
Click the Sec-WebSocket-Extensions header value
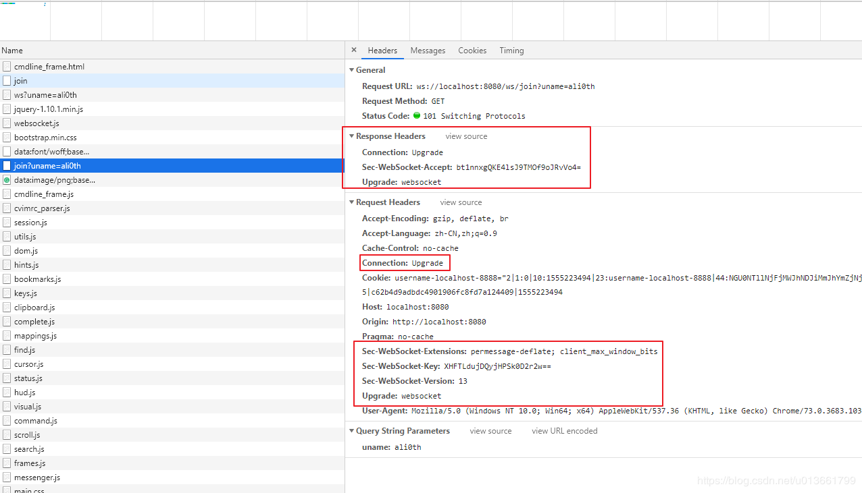pyautogui.click(x=564, y=351)
